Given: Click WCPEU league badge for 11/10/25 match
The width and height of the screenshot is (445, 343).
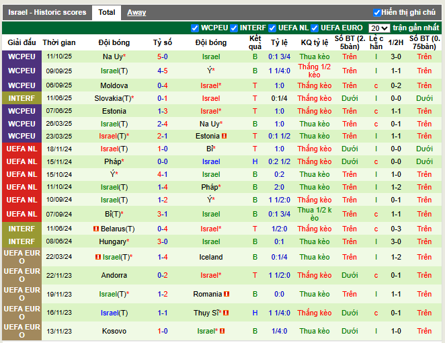Looking at the screenshot, I should (22, 57).
